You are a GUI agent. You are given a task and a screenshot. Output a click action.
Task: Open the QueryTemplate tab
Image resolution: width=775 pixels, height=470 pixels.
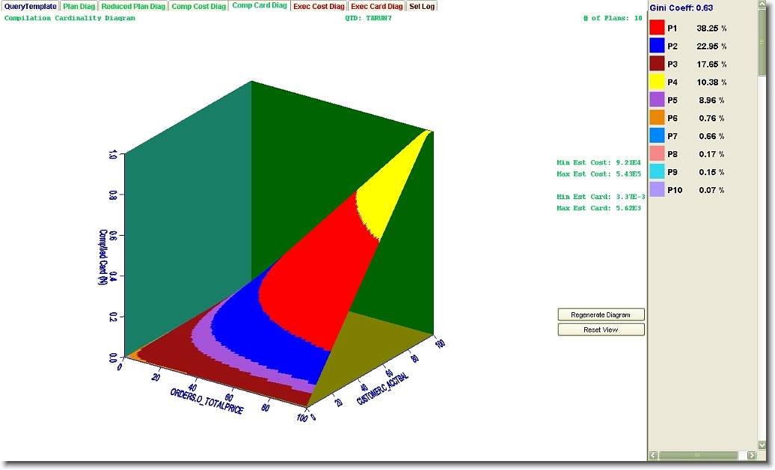tap(30, 6)
